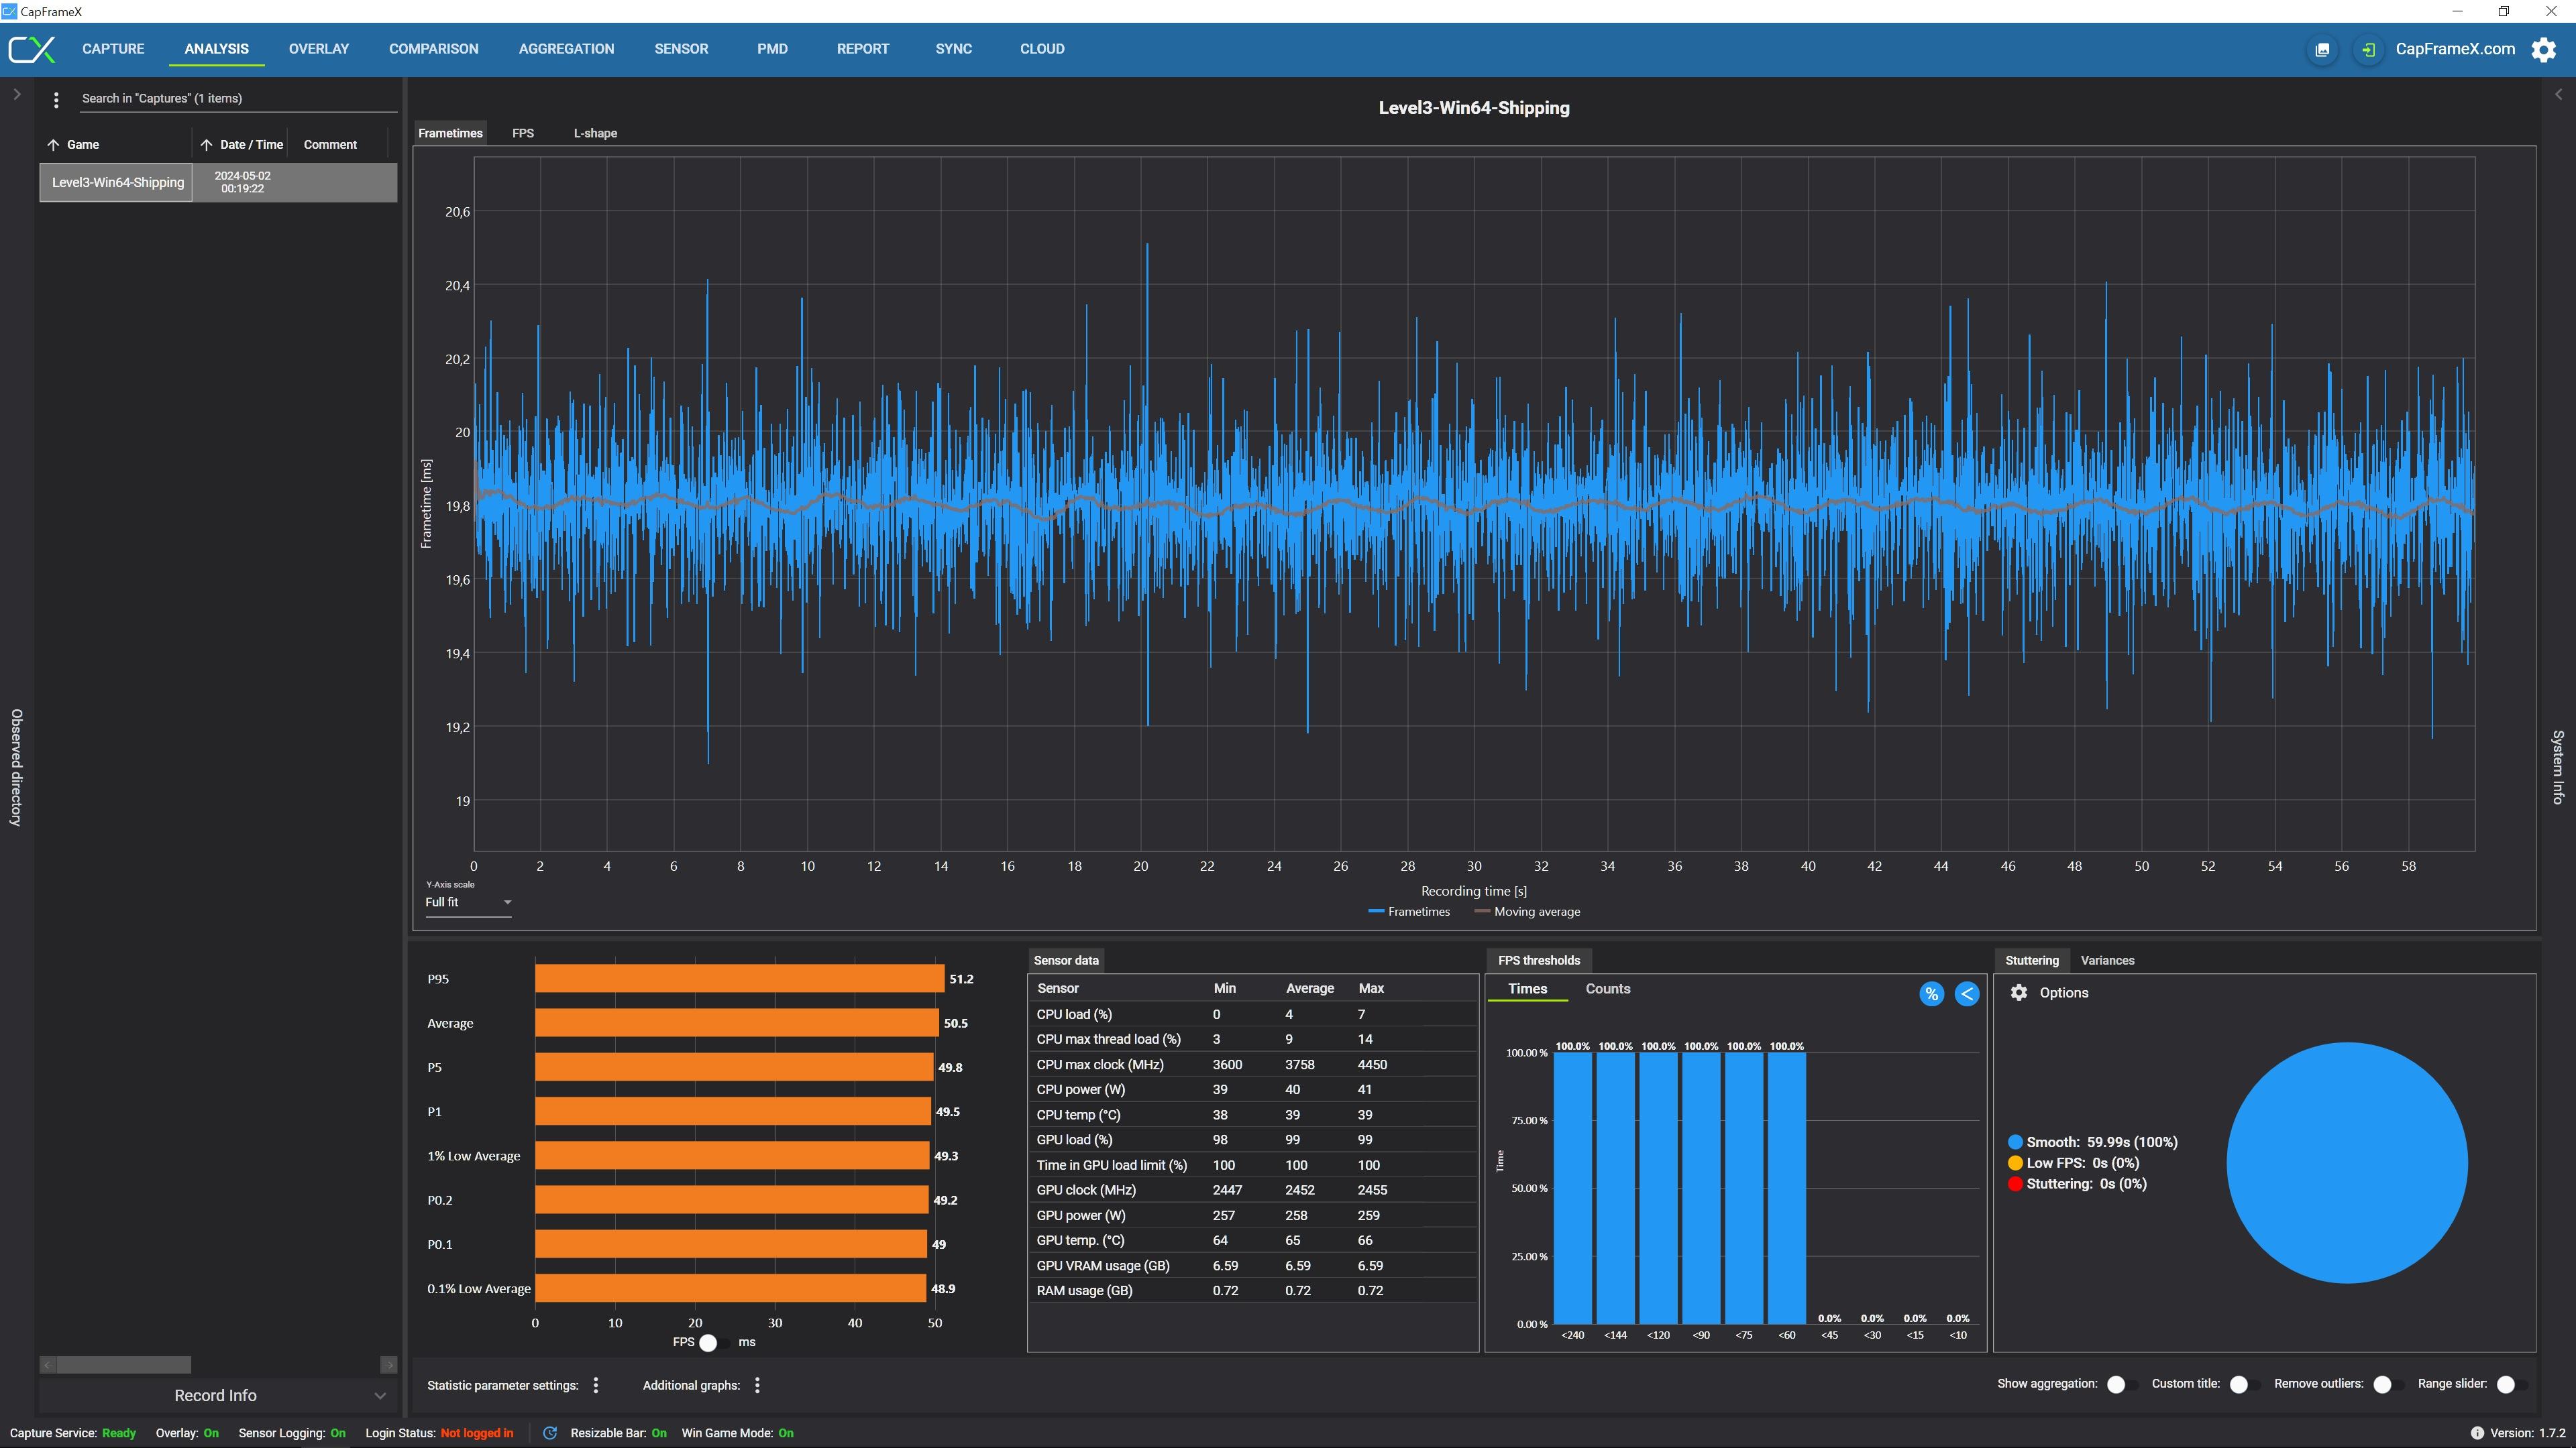
Task: Open stuttering Options gear
Action: click(x=2019, y=992)
